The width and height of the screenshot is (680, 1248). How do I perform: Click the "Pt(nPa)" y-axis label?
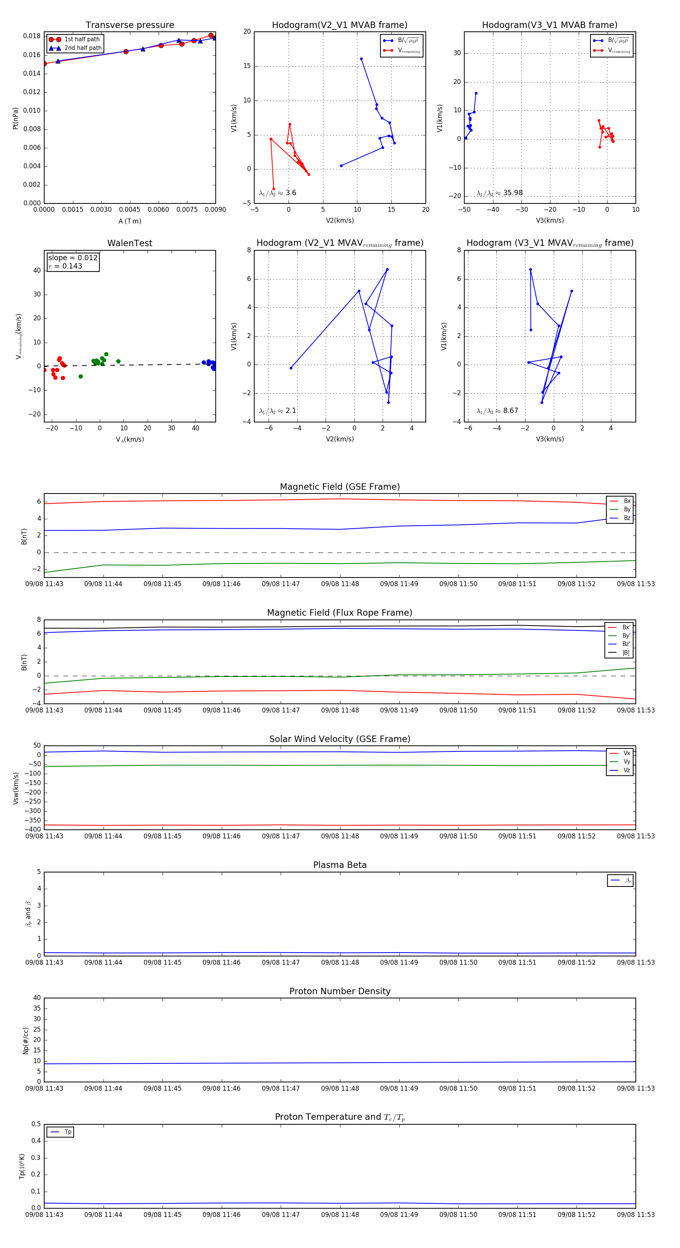pos(15,118)
